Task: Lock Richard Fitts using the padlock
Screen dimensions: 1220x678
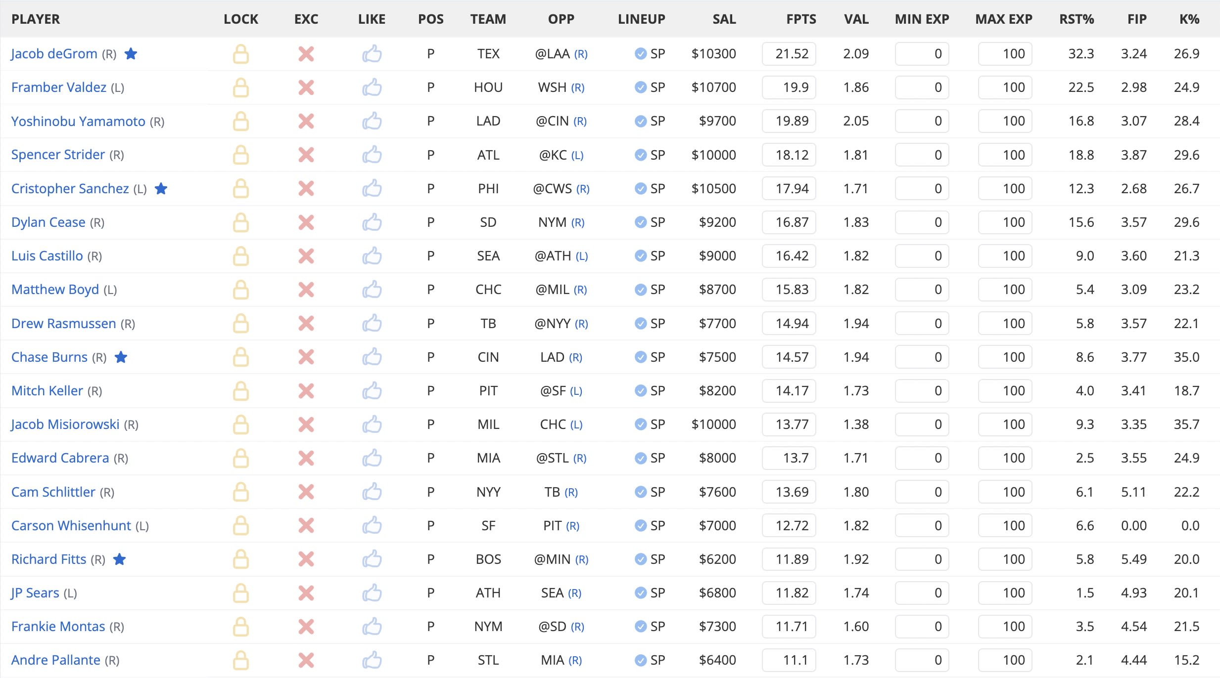Action: coord(241,559)
